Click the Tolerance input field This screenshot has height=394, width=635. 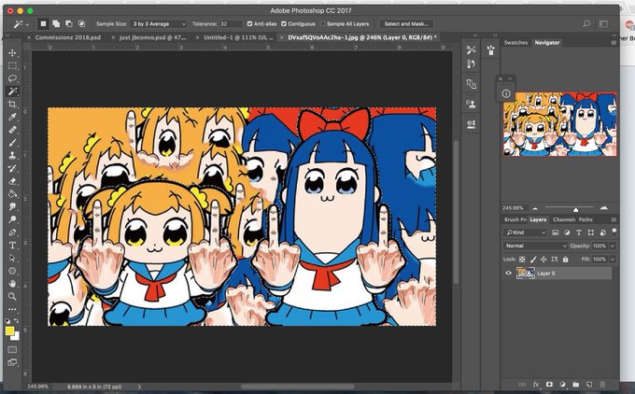pos(231,24)
